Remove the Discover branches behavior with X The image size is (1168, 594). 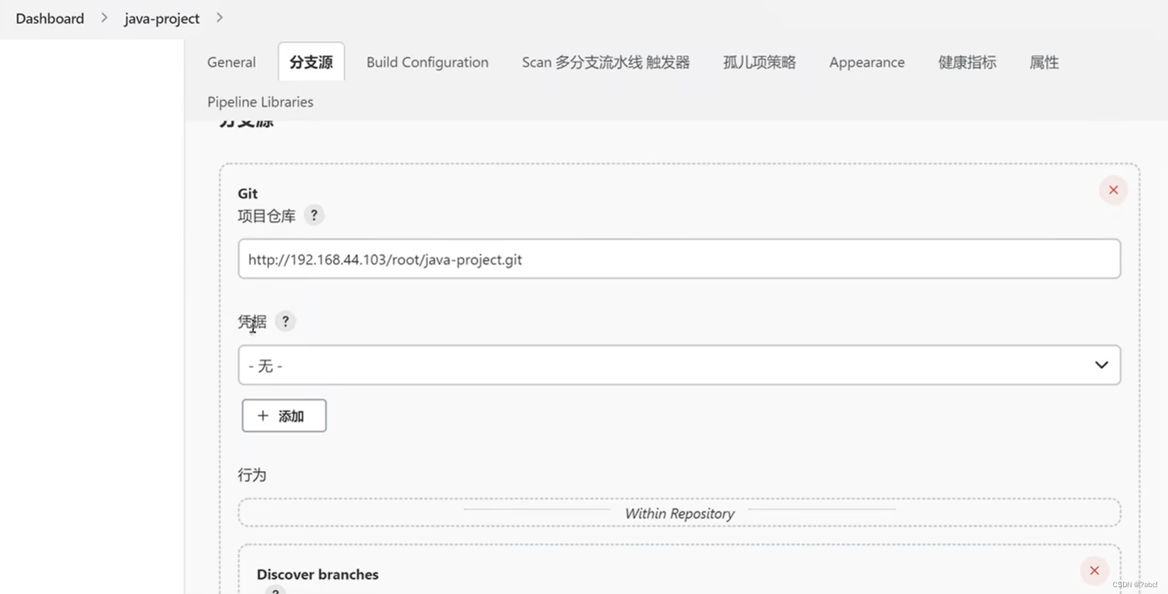coord(1094,571)
